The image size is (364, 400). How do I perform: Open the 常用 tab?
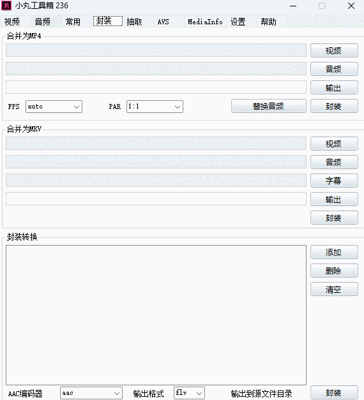pyautogui.click(x=77, y=22)
